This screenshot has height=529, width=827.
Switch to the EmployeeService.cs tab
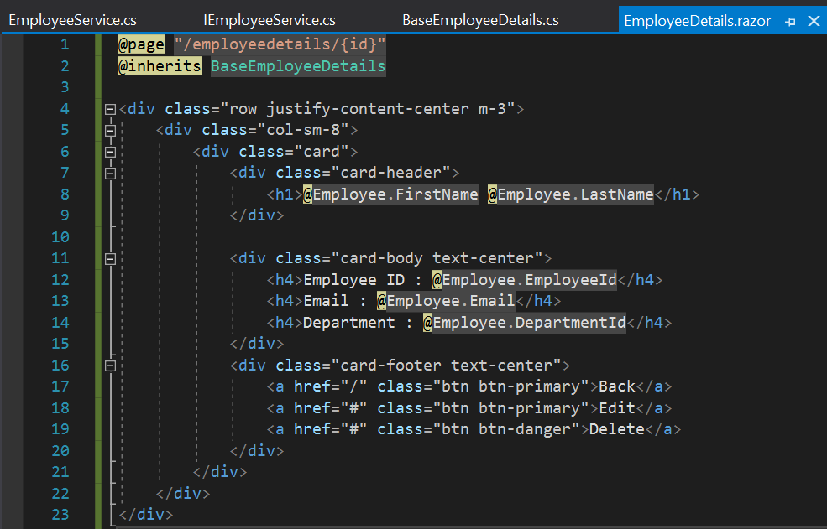coord(73,21)
